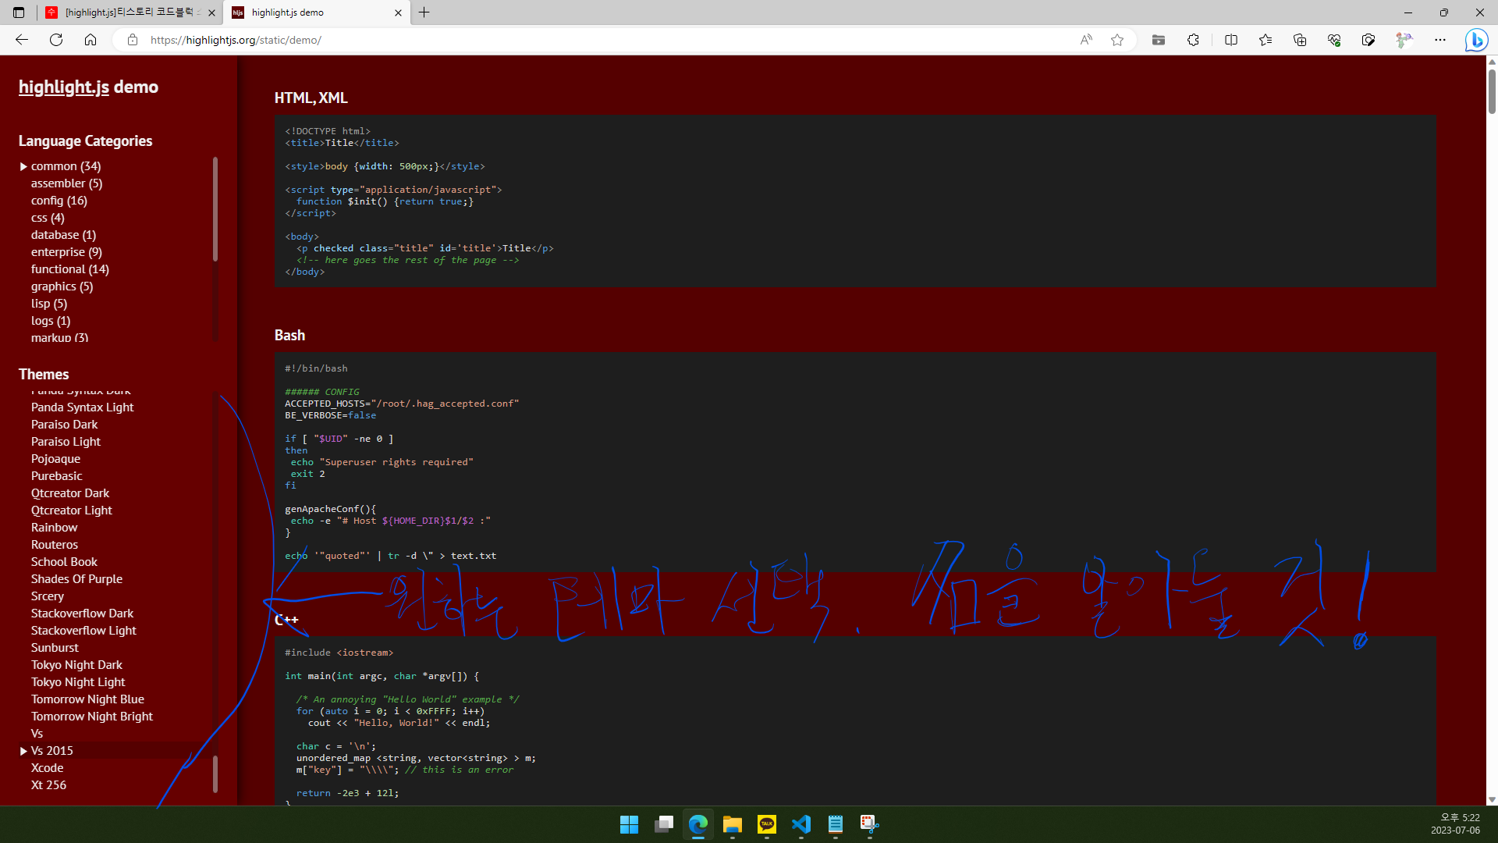Apply the Purebasic theme
The width and height of the screenshot is (1498, 843).
click(56, 476)
